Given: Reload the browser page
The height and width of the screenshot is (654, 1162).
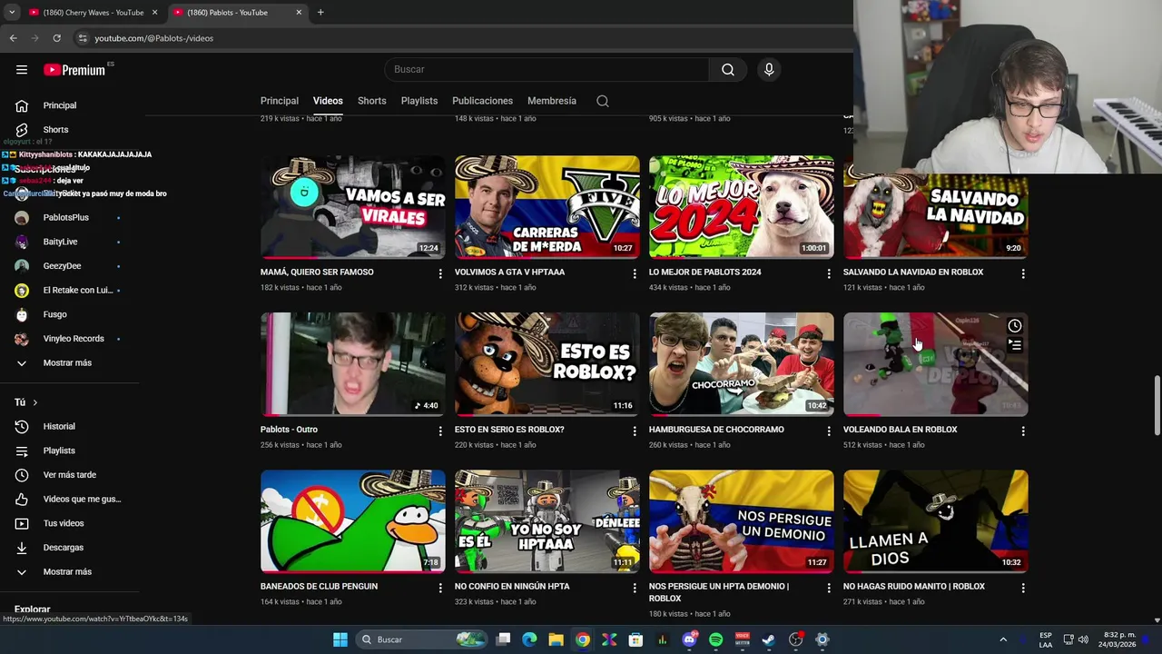Looking at the screenshot, I should pyautogui.click(x=56, y=38).
